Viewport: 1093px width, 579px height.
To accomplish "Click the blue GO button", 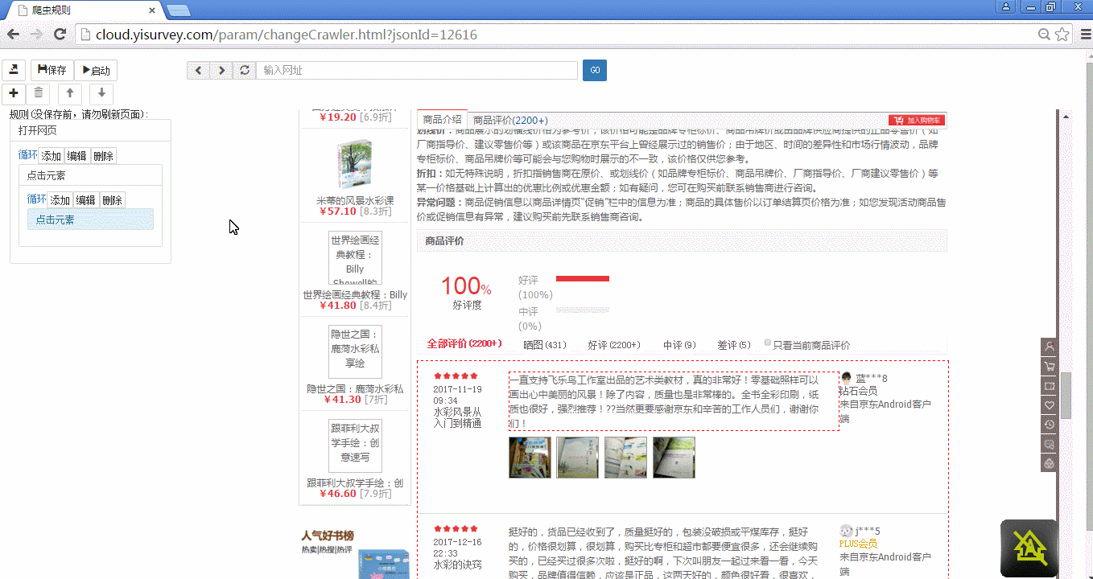I will coord(595,71).
